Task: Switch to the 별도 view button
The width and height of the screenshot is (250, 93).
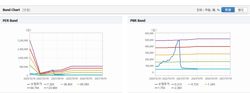Action: [x=241, y=10]
